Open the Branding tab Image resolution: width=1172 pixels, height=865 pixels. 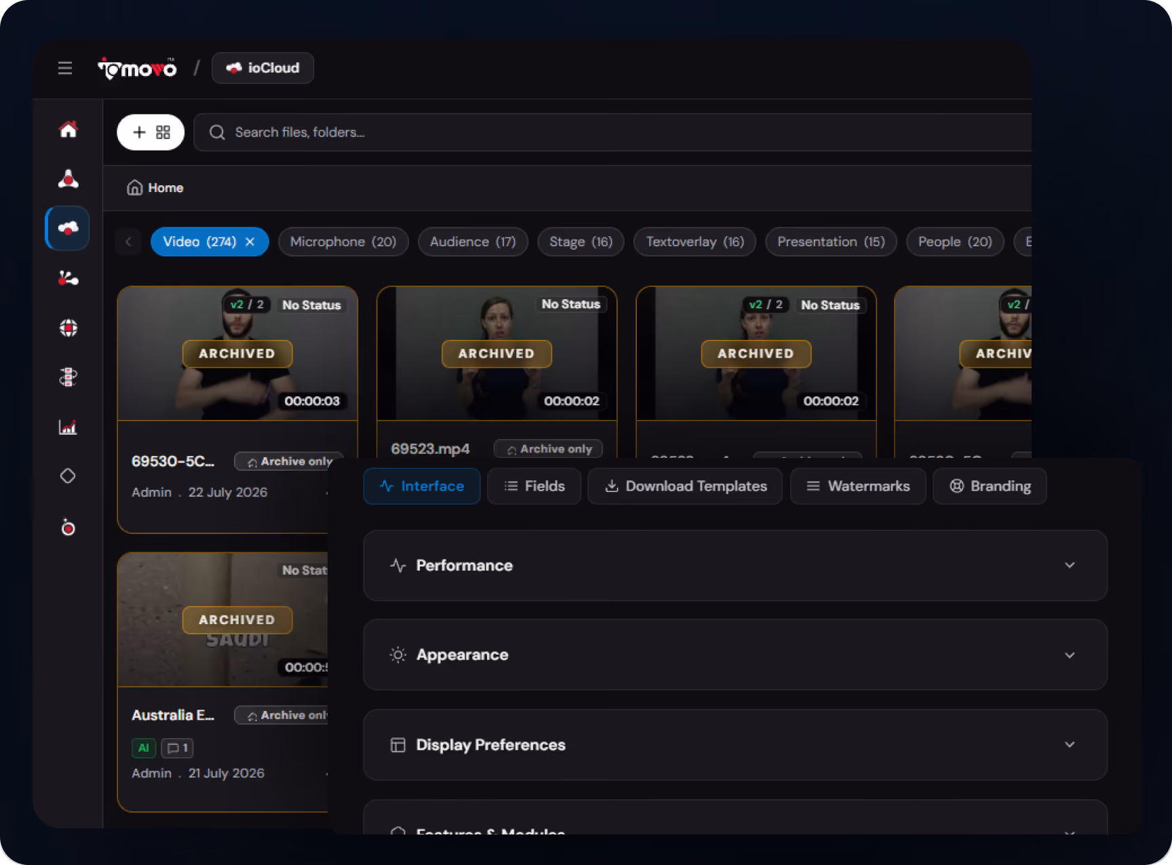pos(990,486)
